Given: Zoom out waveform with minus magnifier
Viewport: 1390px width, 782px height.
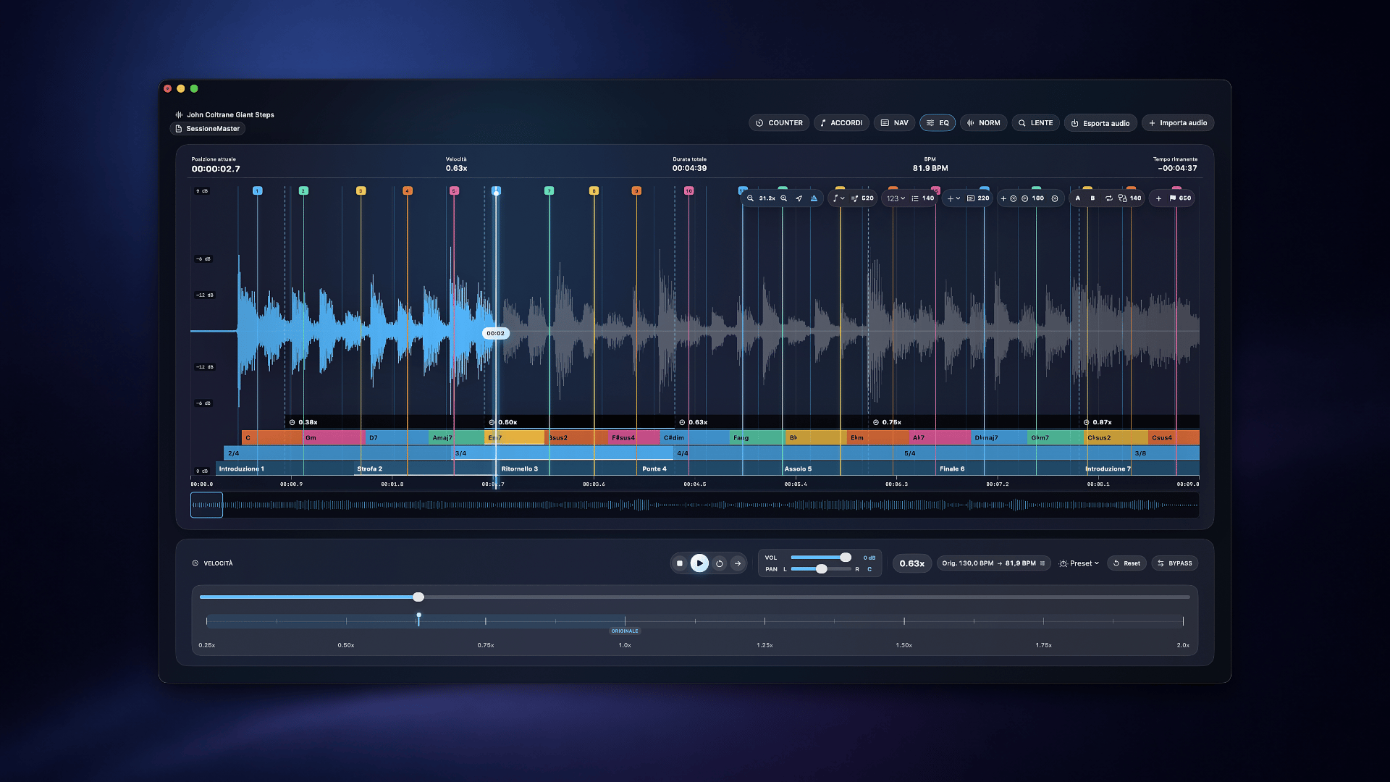Looking at the screenshot, I should point(751,198).
